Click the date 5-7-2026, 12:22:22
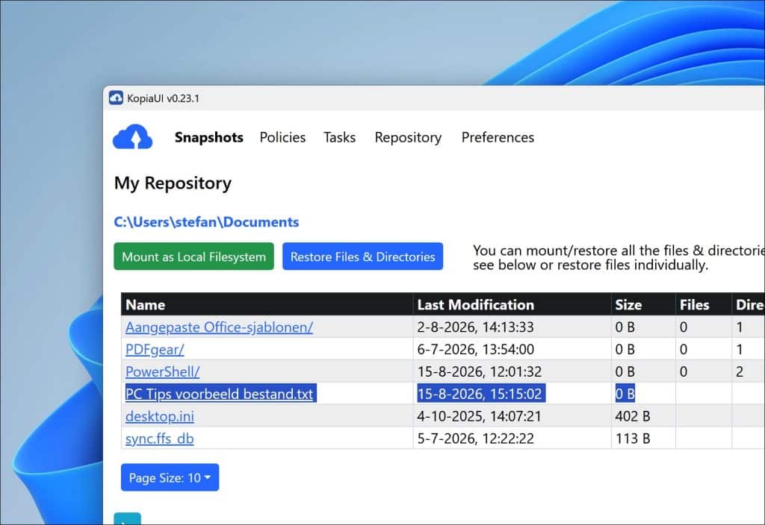Image resolution: width=765 pixels, height=525 pixels. pyautogui.click(x=475, y=438)
